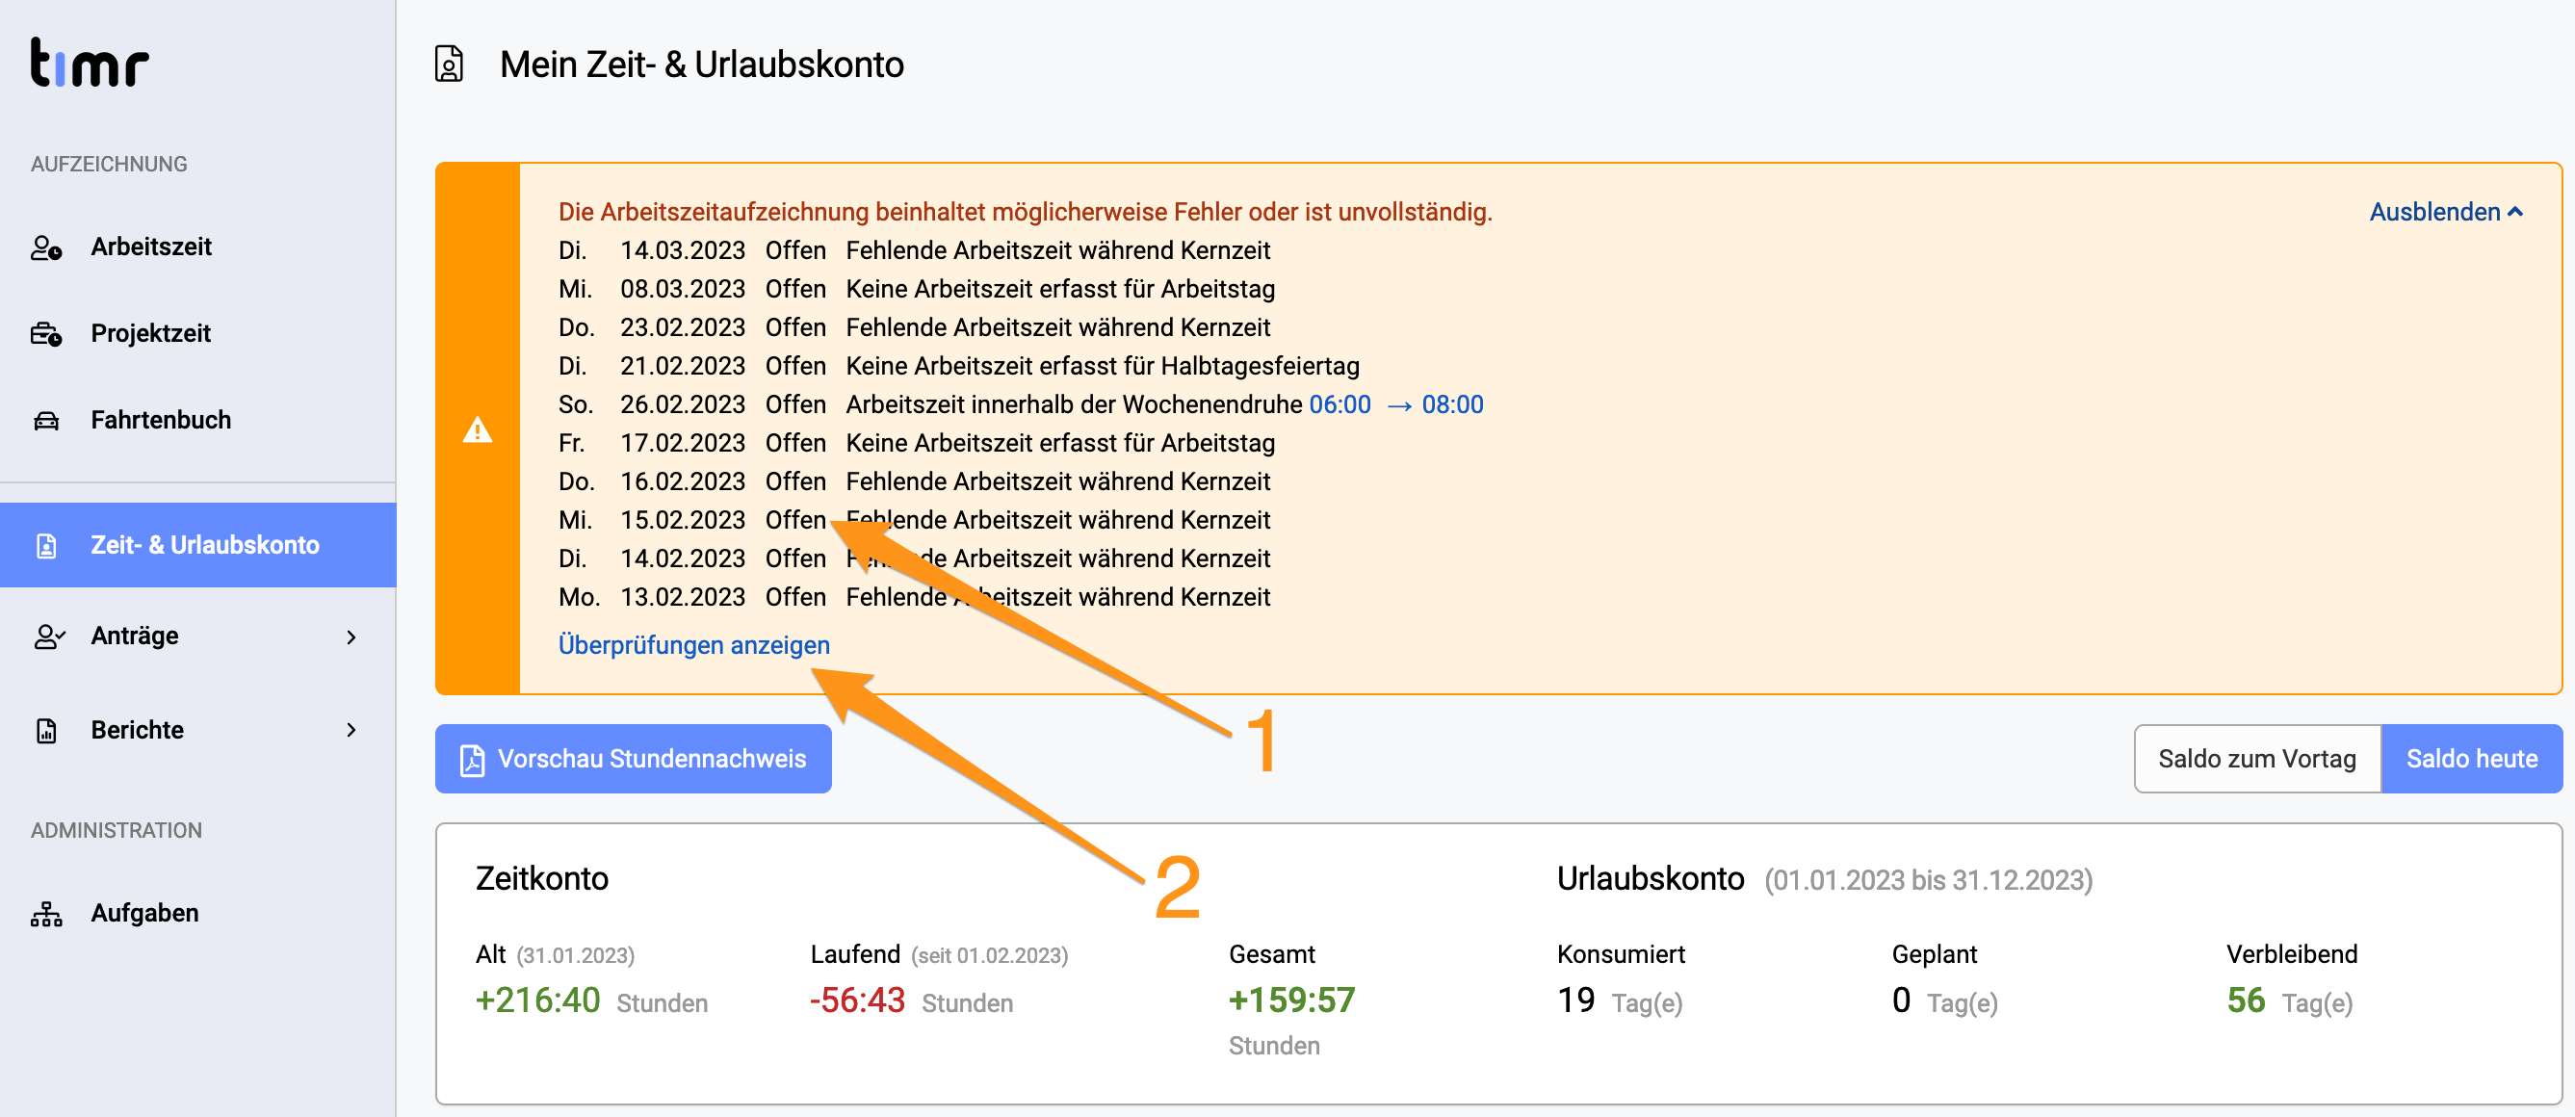Click the ADMINISTRATION section label
2575x1117 pixels.
tap(116, 830)
